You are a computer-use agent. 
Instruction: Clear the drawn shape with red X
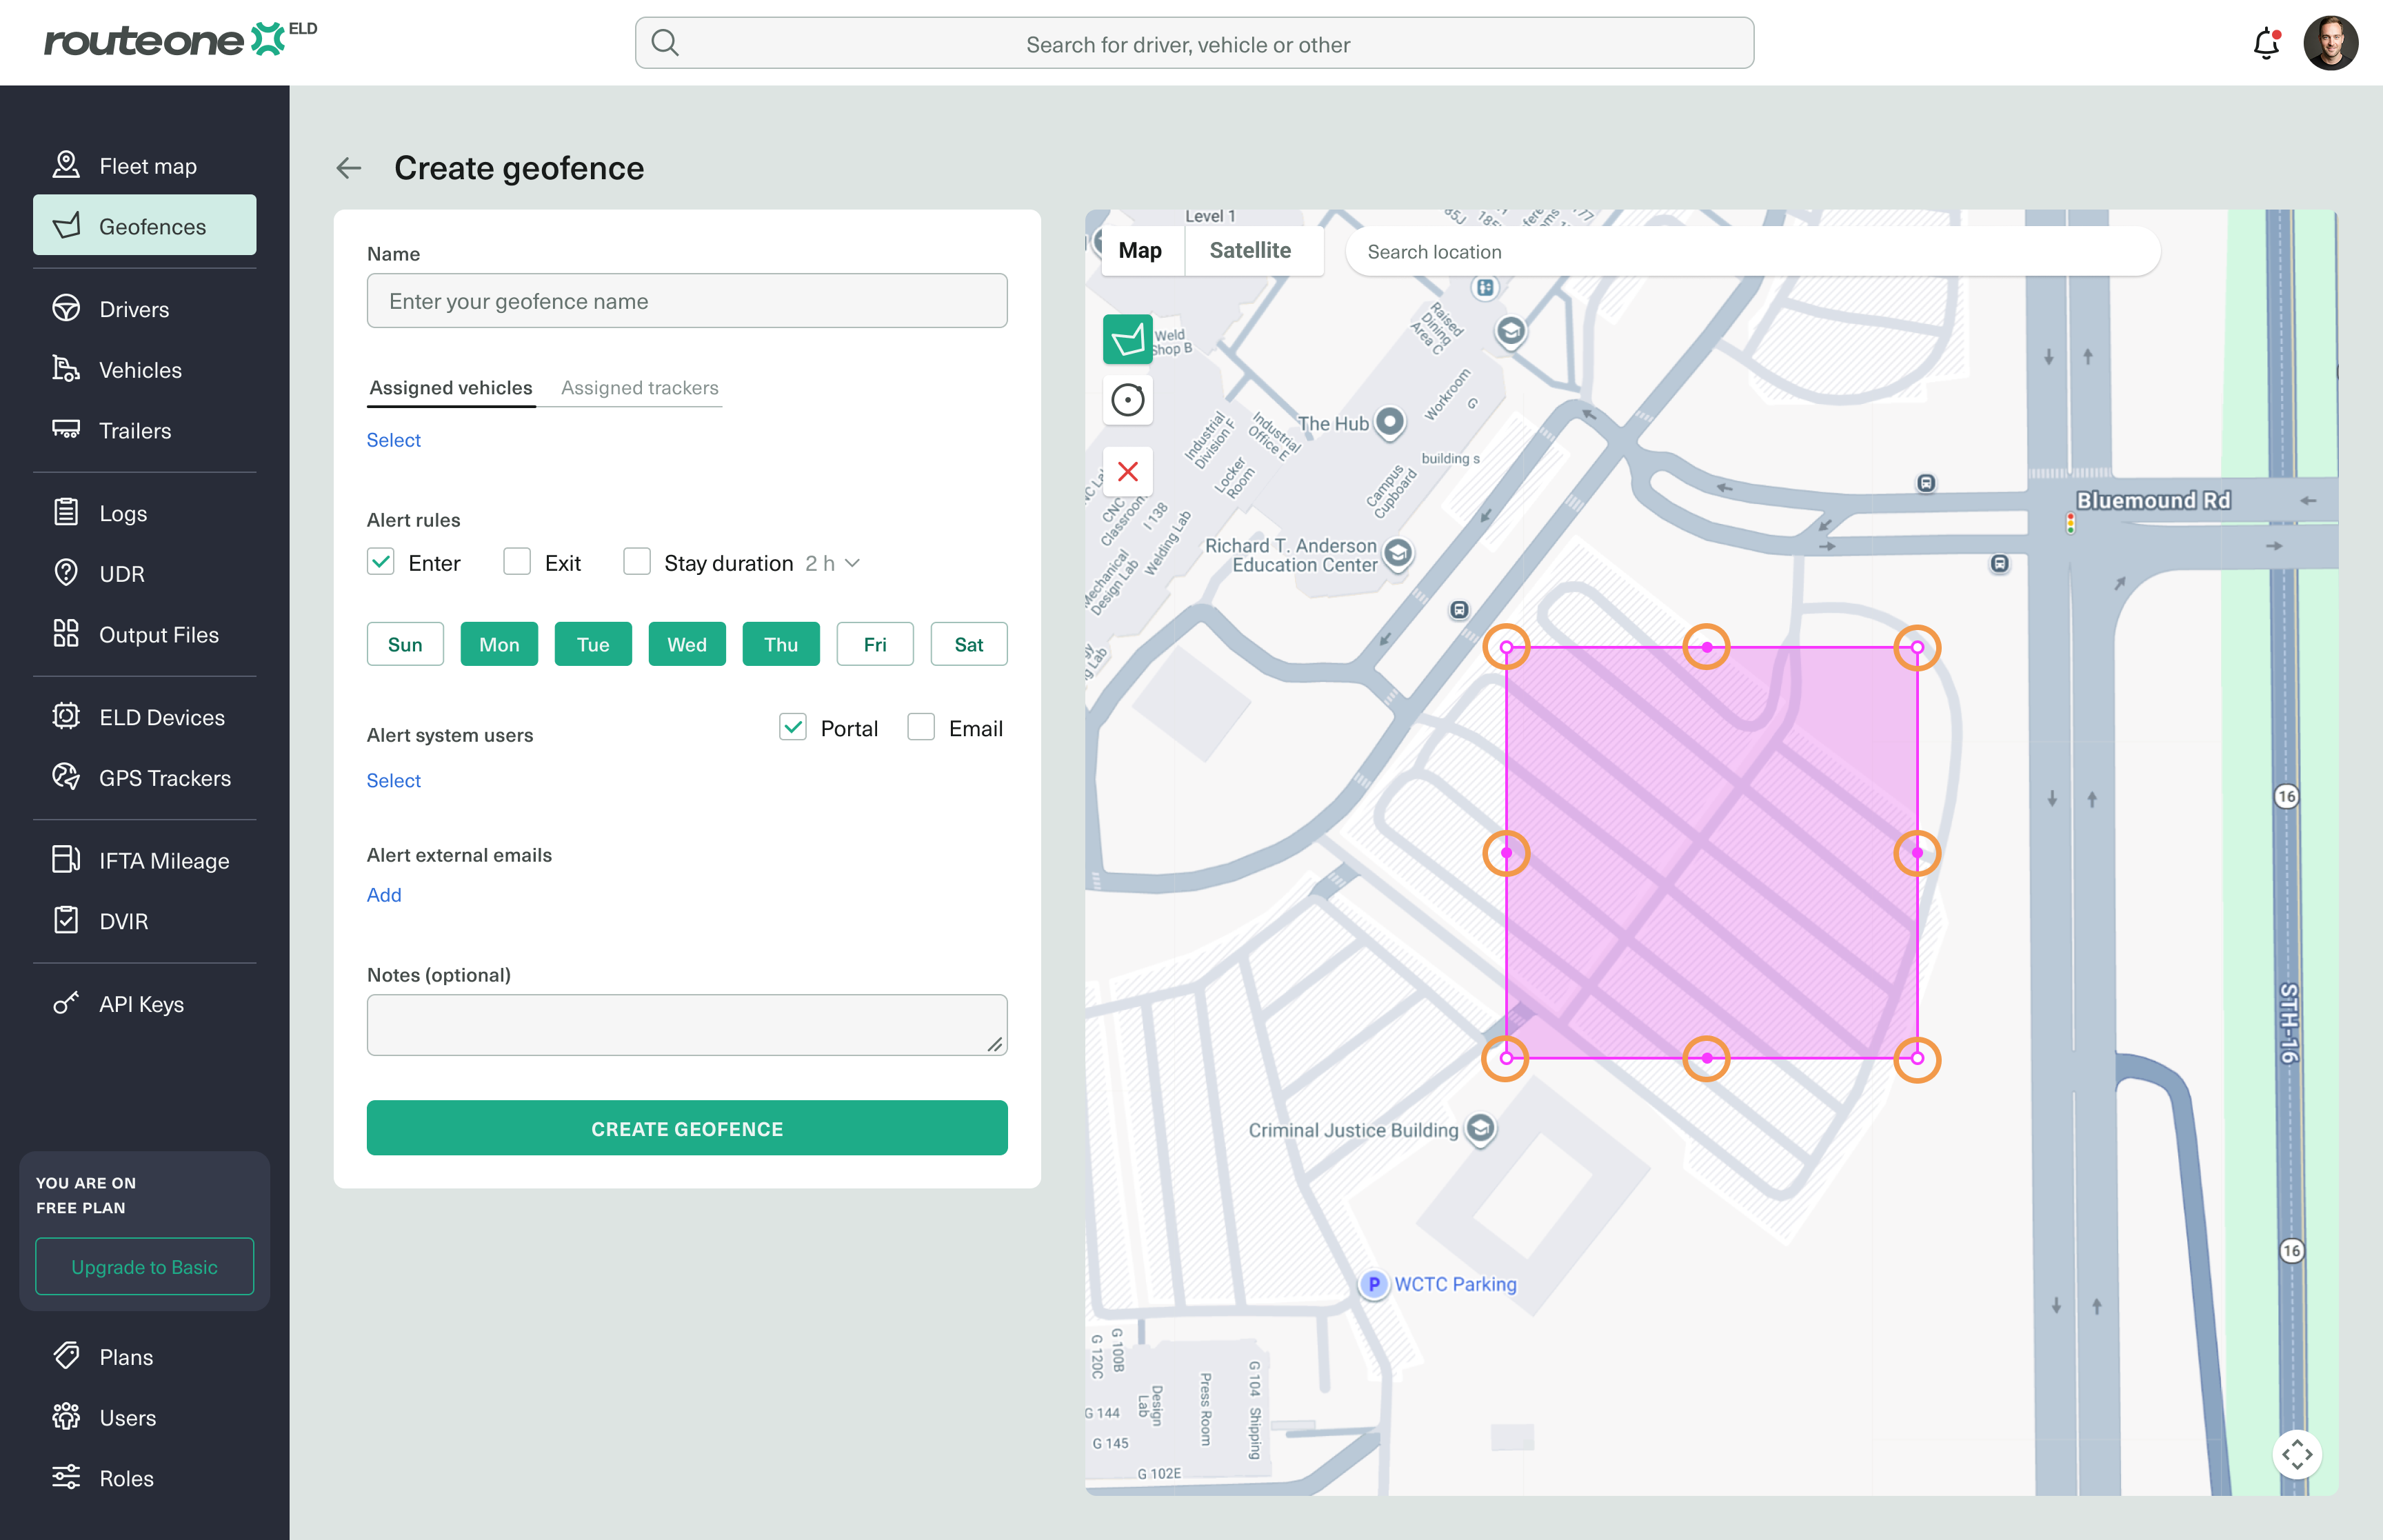[x=1127, y=471]
